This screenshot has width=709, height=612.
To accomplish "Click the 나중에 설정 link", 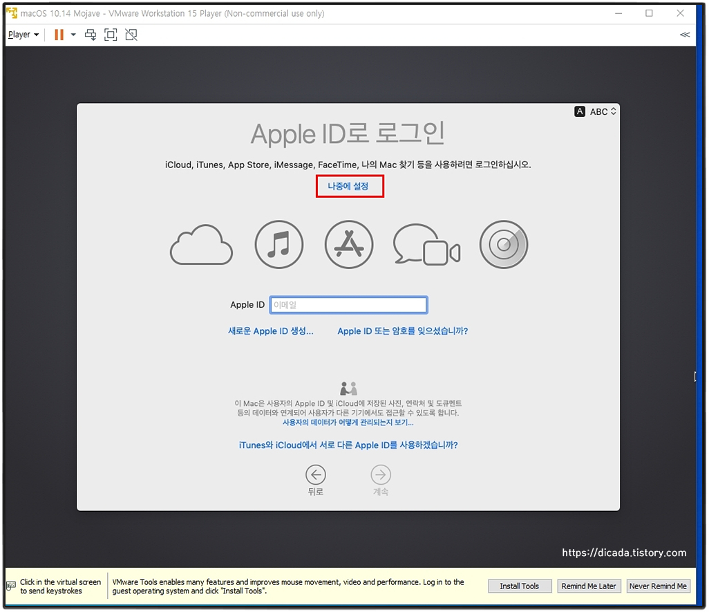I will (x=348, y=186).
